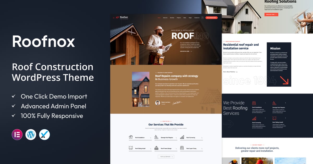Click the siding icon beside Roof Siding Install
Viewport: 313px width, 164px height.
click(131, 148)
